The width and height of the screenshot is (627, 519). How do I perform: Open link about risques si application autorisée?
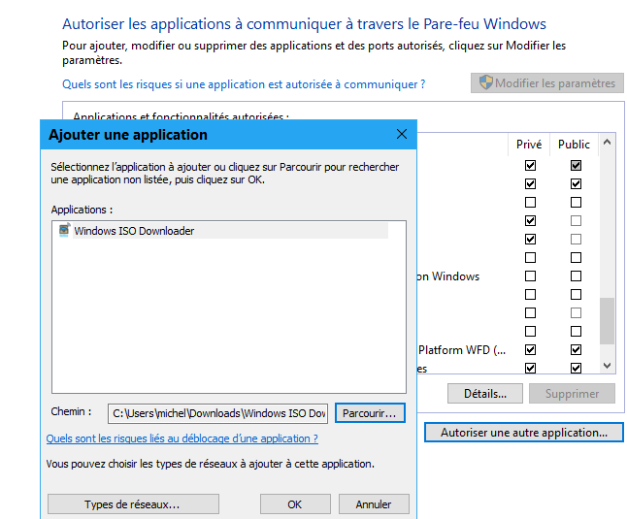[x=244, y=84]
